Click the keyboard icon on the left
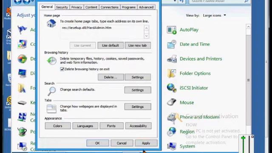 [x=22, y=103]
